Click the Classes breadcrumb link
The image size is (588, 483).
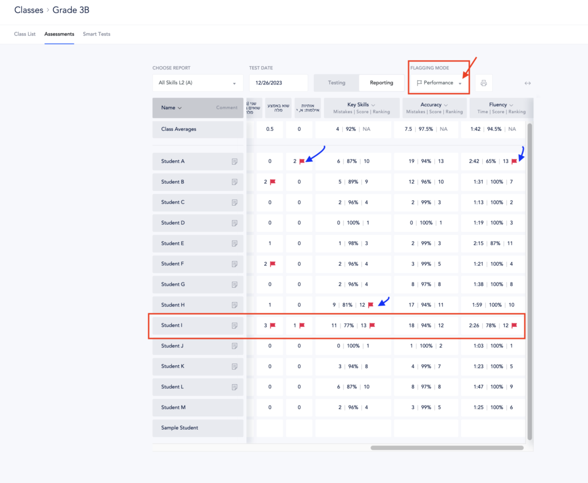click(x=29, y=10)
